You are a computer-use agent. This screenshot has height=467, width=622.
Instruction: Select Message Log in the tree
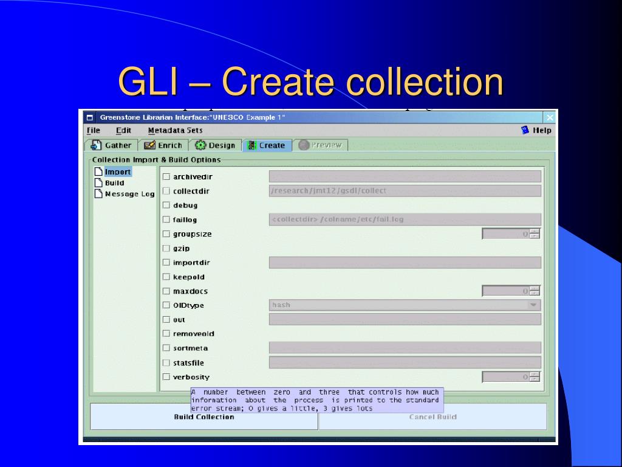pyautogui.click(x=130, y=194)
